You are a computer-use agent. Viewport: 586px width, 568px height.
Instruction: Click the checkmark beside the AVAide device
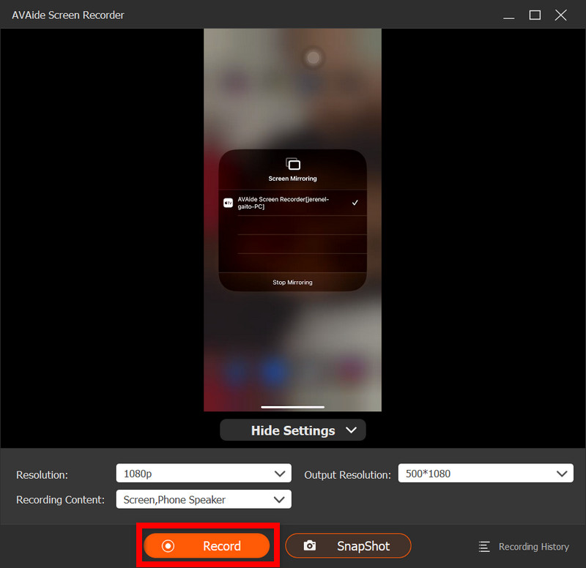point(355,203)
